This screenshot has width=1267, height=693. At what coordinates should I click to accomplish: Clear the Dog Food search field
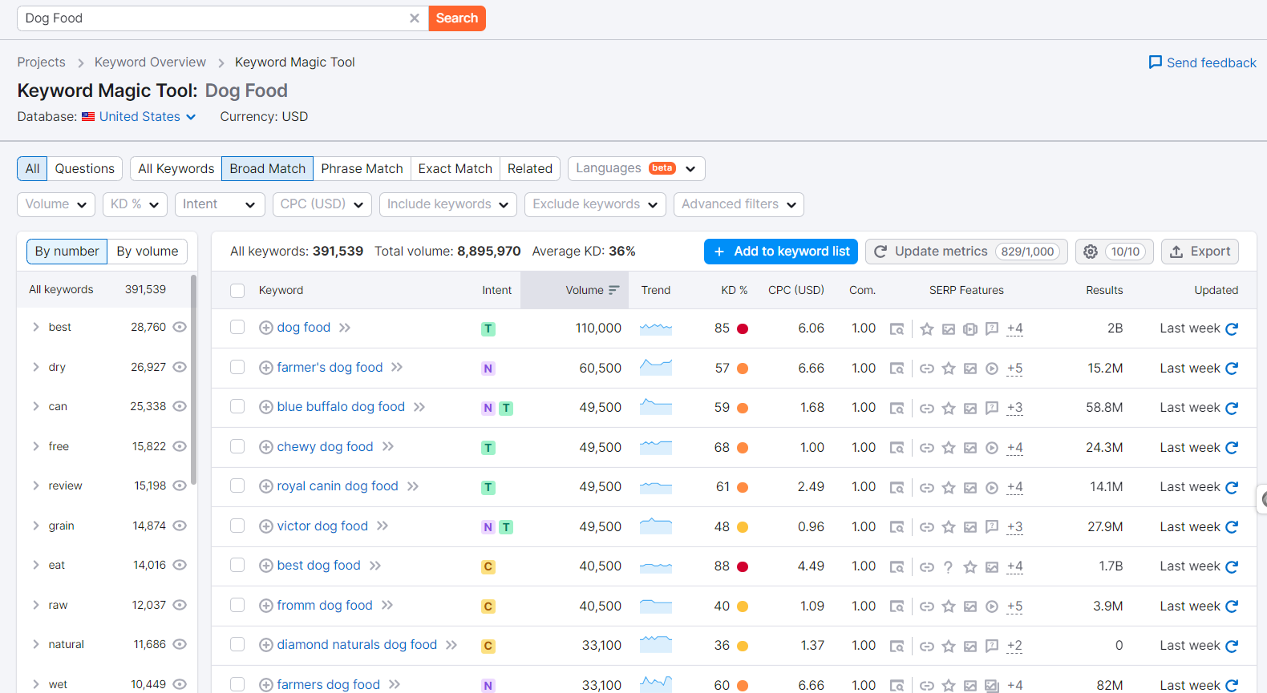415,18
